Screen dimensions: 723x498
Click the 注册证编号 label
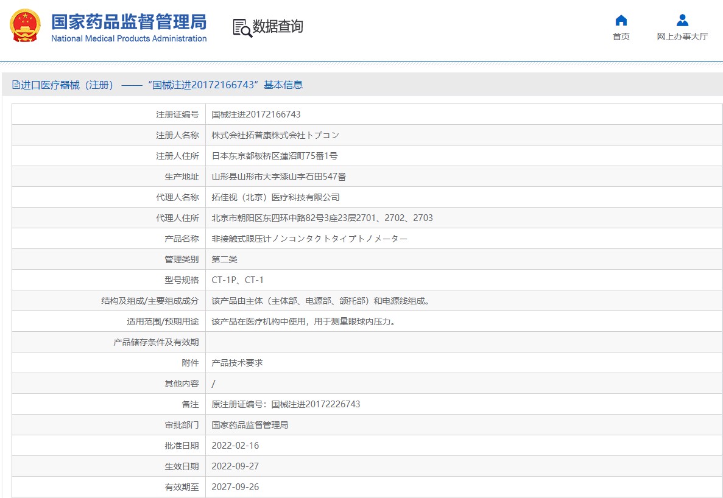[177, 114]
